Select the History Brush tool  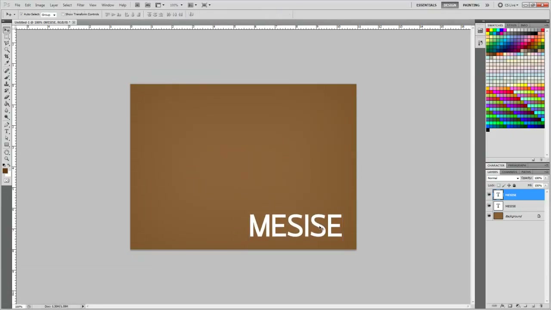[x=7, y=90]
